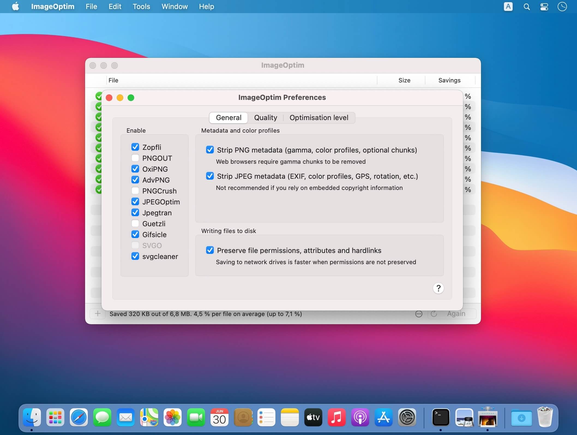Viewport: 577px width, 435px height.
Task: Close the ImageOptim Preferences window
Action: click(109, 98)
